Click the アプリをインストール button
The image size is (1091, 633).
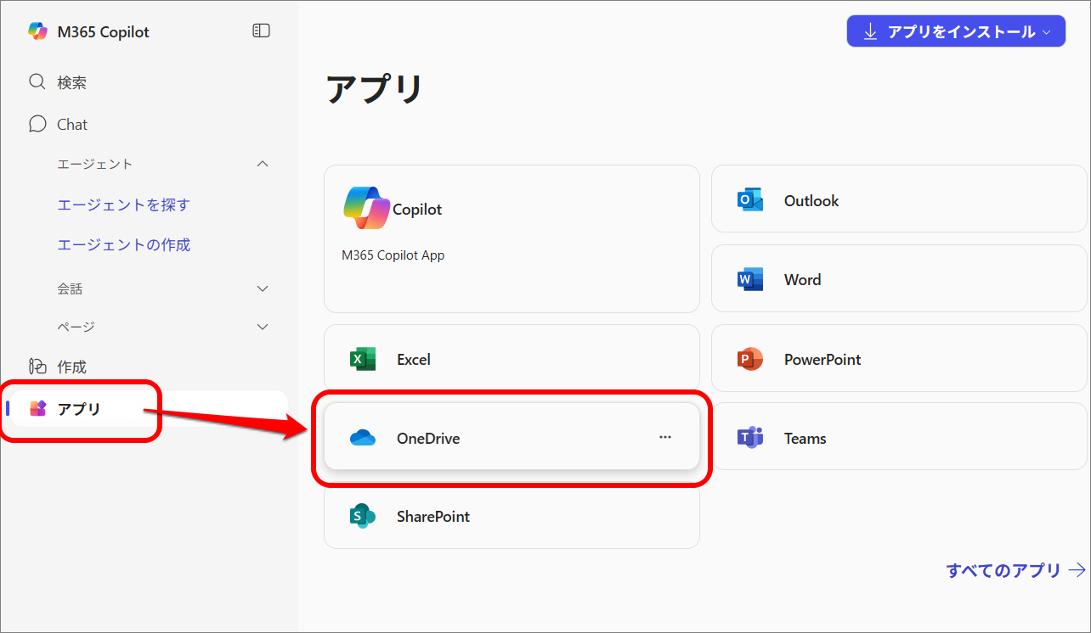(956, 31)
